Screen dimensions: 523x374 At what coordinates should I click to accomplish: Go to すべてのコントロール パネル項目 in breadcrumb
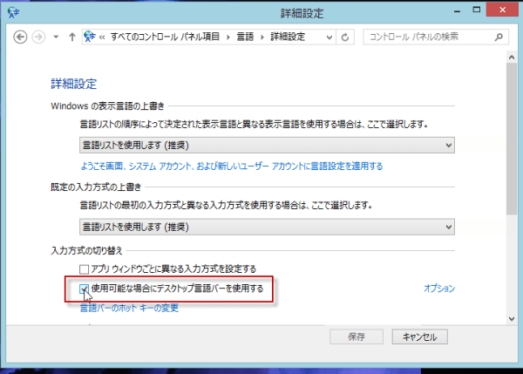point(165,37)
